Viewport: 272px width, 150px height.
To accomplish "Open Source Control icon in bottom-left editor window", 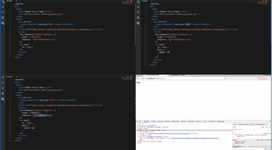I will pyautogui.click(x=3, y=88).
